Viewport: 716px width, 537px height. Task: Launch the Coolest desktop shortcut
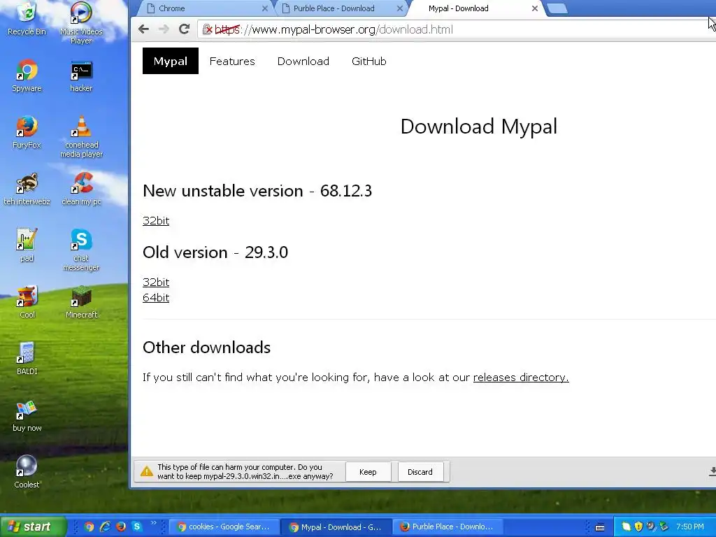(27, 472)
